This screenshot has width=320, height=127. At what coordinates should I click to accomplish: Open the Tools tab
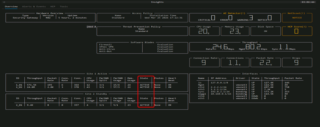[x=64, y=6]
